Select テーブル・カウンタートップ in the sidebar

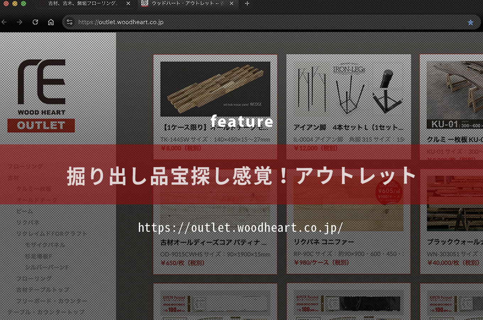click(x=46, y=312)
